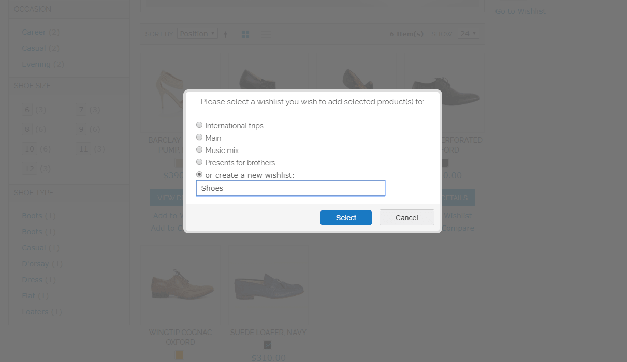Open the Go to Wishlist link
The height and width of the screenshot is (362, 627).
click(x=520, y=11)
